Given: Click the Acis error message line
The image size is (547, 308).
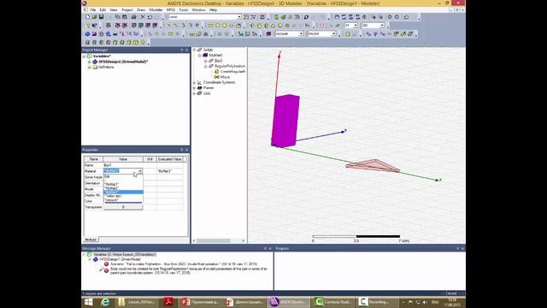Looking at the screenshot, I should pyautogui.click(x=184, y=264).
